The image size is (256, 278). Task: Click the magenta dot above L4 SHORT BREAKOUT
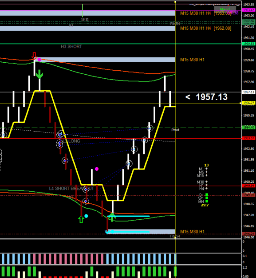click(97, 169)
